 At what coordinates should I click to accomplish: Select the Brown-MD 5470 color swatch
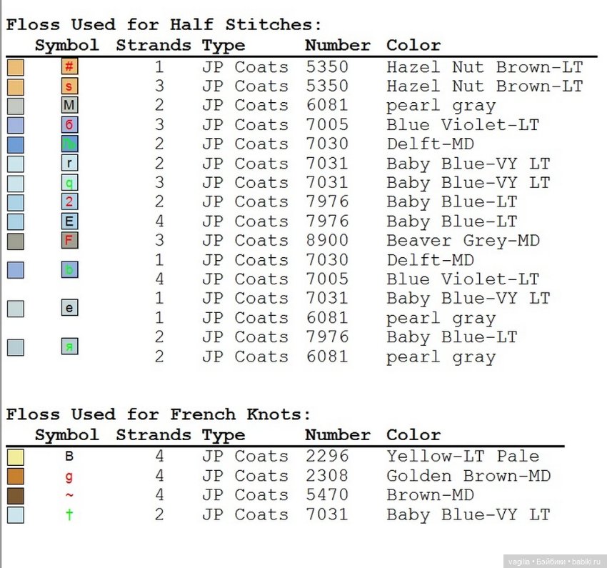pos(15,496)
